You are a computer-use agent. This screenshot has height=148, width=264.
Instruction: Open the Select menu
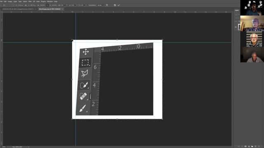tap(25, 2)
